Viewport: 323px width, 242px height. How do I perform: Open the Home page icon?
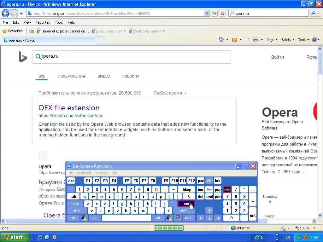click(221, 40)
